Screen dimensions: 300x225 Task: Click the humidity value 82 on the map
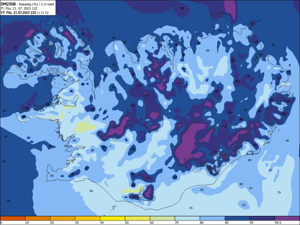point(202,190)
